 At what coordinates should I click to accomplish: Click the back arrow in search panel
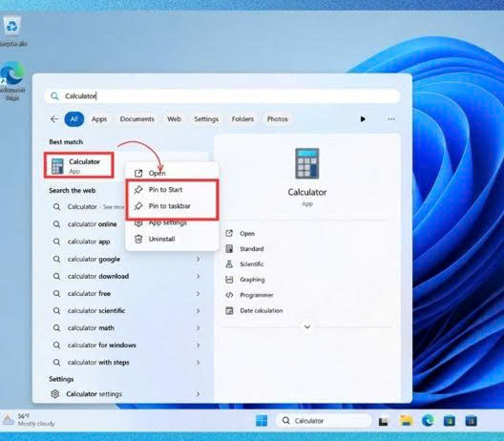(x=54, y=119)
